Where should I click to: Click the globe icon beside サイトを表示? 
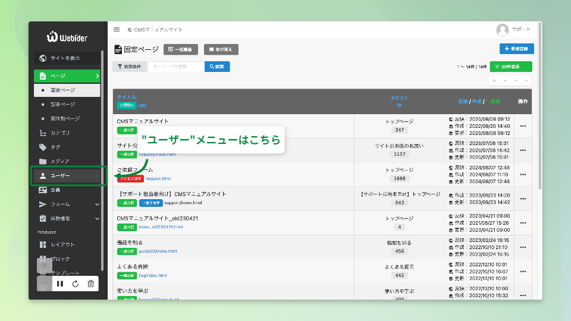click(42, 58)
